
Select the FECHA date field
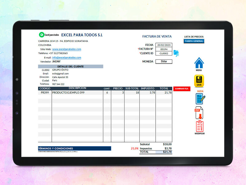164,45
